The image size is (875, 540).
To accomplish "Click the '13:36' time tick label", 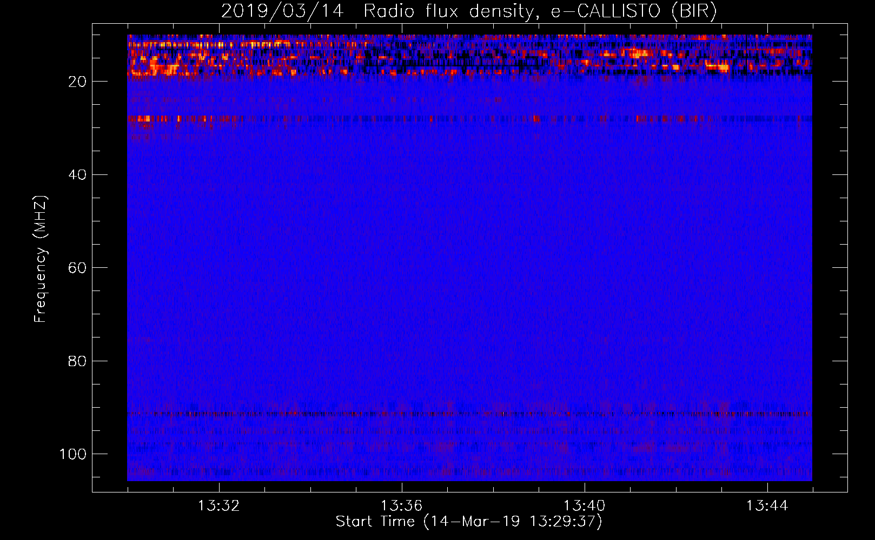I will coord(401,506).
